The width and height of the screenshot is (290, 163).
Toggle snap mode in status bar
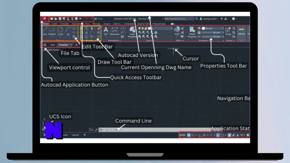click(x=193, y=135)
